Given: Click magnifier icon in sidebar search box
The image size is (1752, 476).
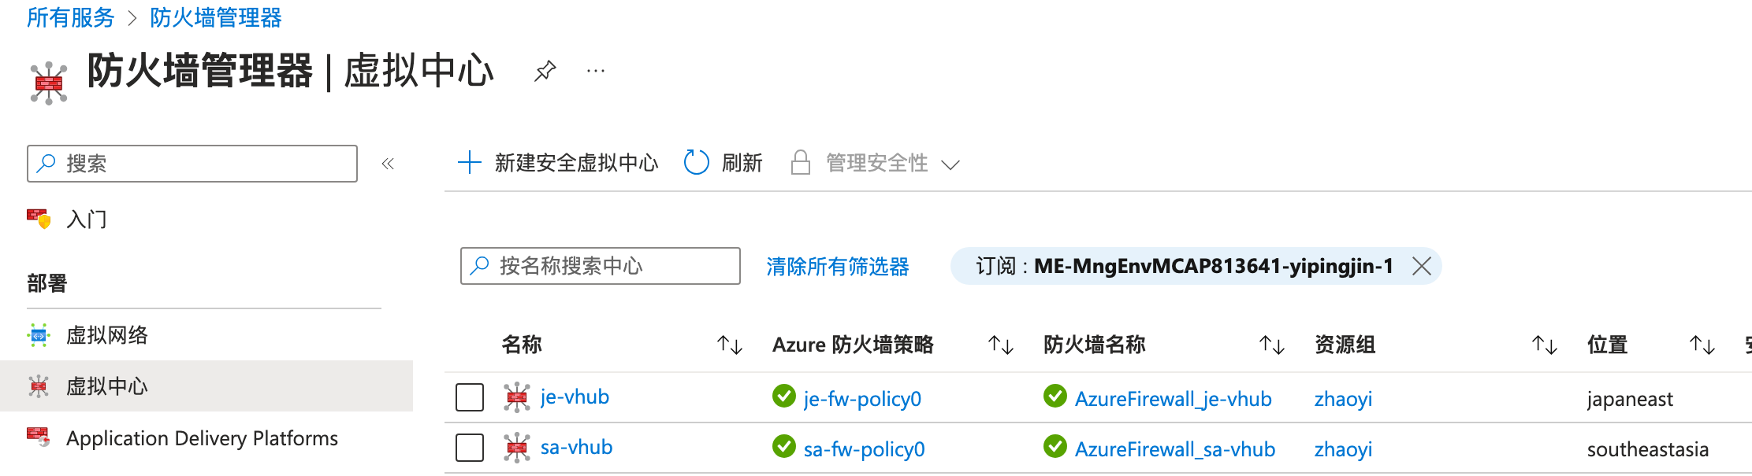Looking at the screenshot, I should pyautogui.click(x=46, y=163).
